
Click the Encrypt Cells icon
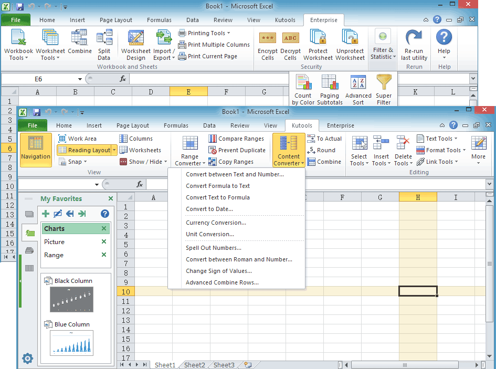[268, 38]
